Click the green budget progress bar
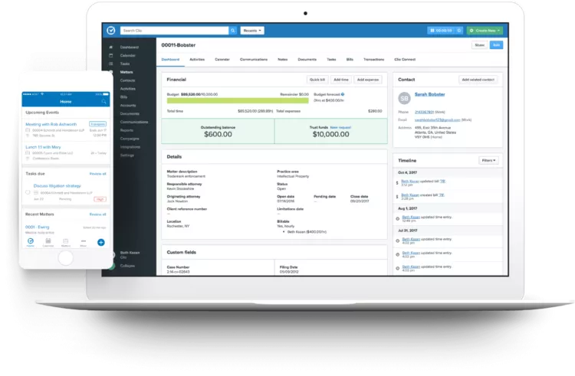 [x=238, y=100]
